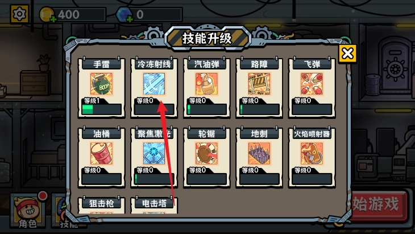This screenshot has height=234, width=415.
Task: Select the 飞弹 missile skill icon
Action: 312,84
